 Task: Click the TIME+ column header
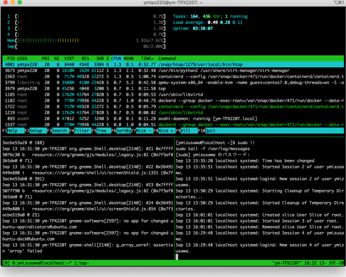(147, 59)
